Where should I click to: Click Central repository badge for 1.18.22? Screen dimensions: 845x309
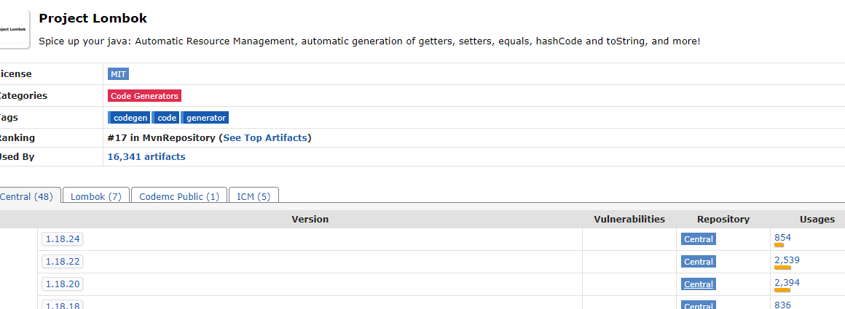(699, 262)
